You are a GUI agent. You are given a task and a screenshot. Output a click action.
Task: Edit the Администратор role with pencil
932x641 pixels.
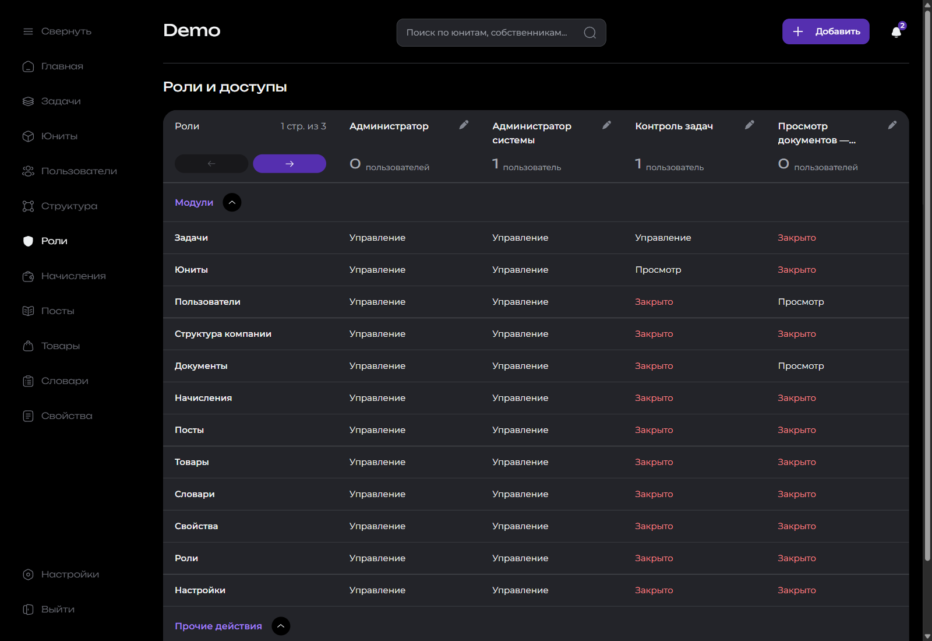[x=464, y=125]
